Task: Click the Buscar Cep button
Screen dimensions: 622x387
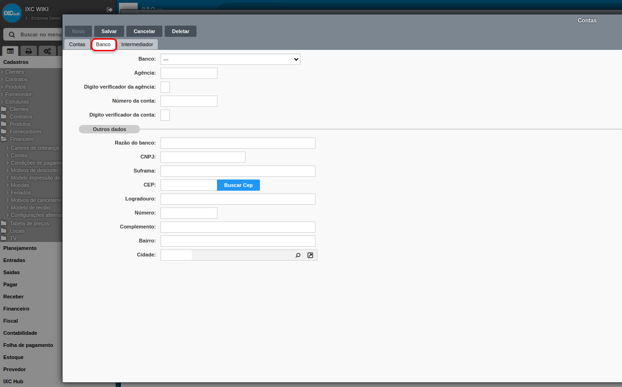Action: point(238,185)
